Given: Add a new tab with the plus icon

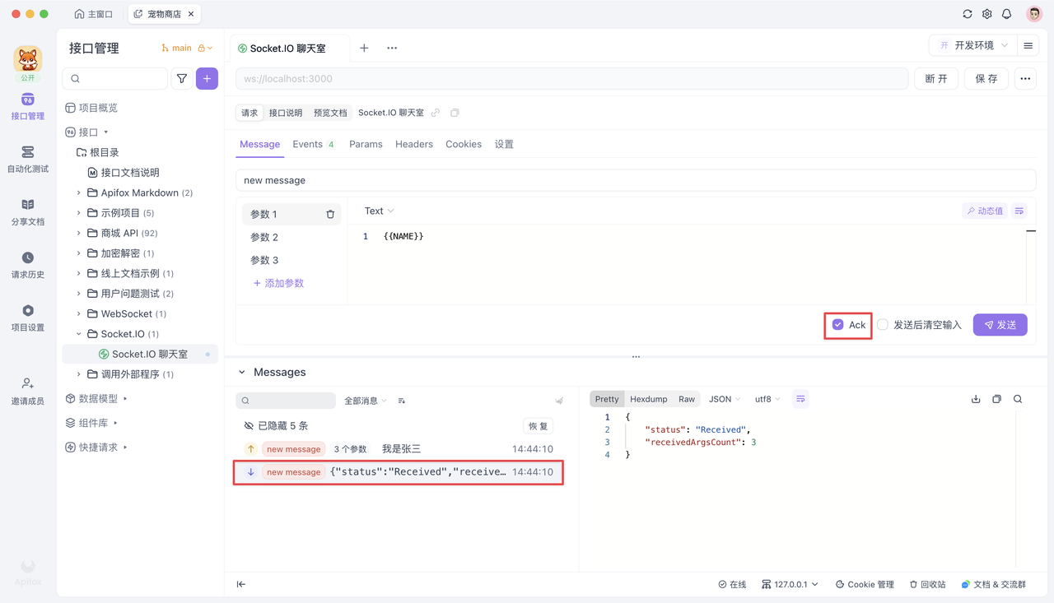Looking at the screenshot, I should 364,48.
